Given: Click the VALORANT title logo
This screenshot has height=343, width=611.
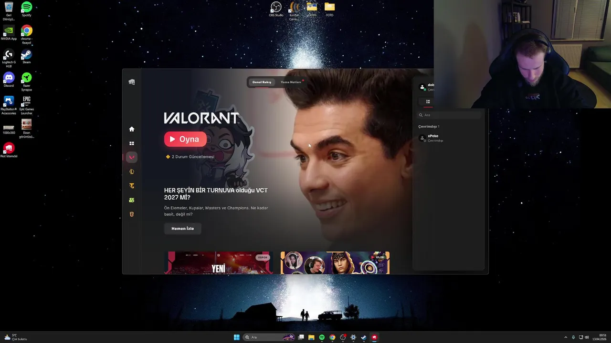Looking at the screenshot, I should [x=201, y=118].
